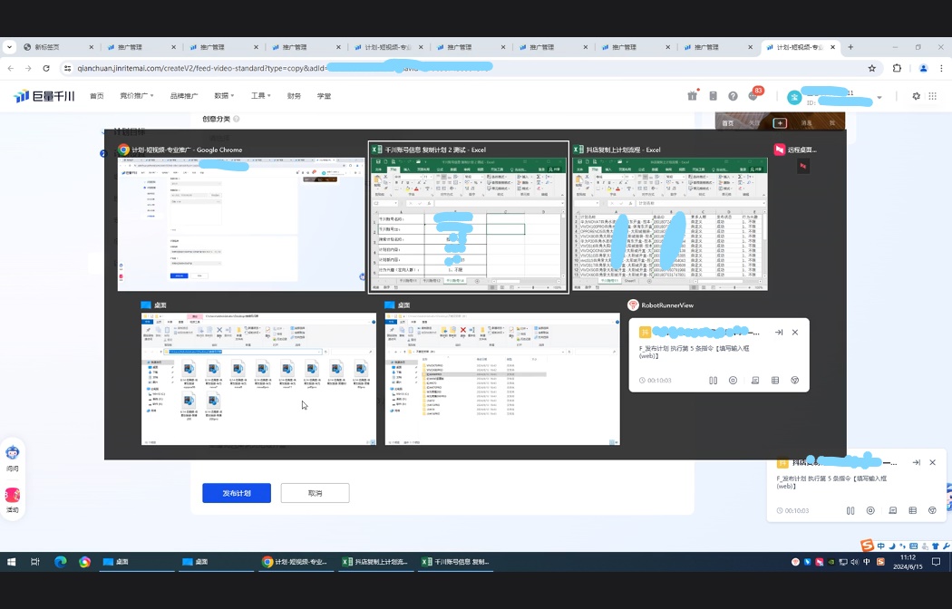Bookmark this page with the star icon
Image resolution: width=952 pixels, height=609 pixels.
point(872,69)
